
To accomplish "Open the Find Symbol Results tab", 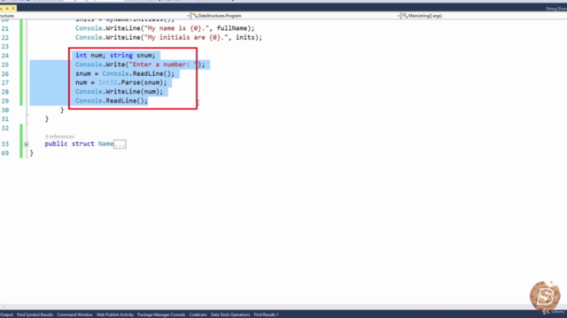I will click(35, 314).
